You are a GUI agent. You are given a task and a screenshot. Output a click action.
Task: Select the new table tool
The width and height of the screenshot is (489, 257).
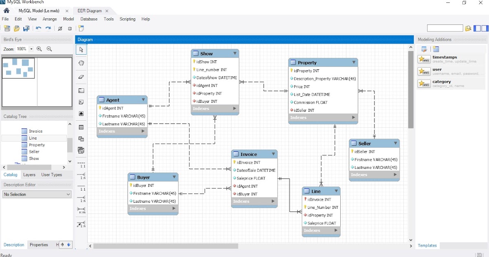pos(81,127)
